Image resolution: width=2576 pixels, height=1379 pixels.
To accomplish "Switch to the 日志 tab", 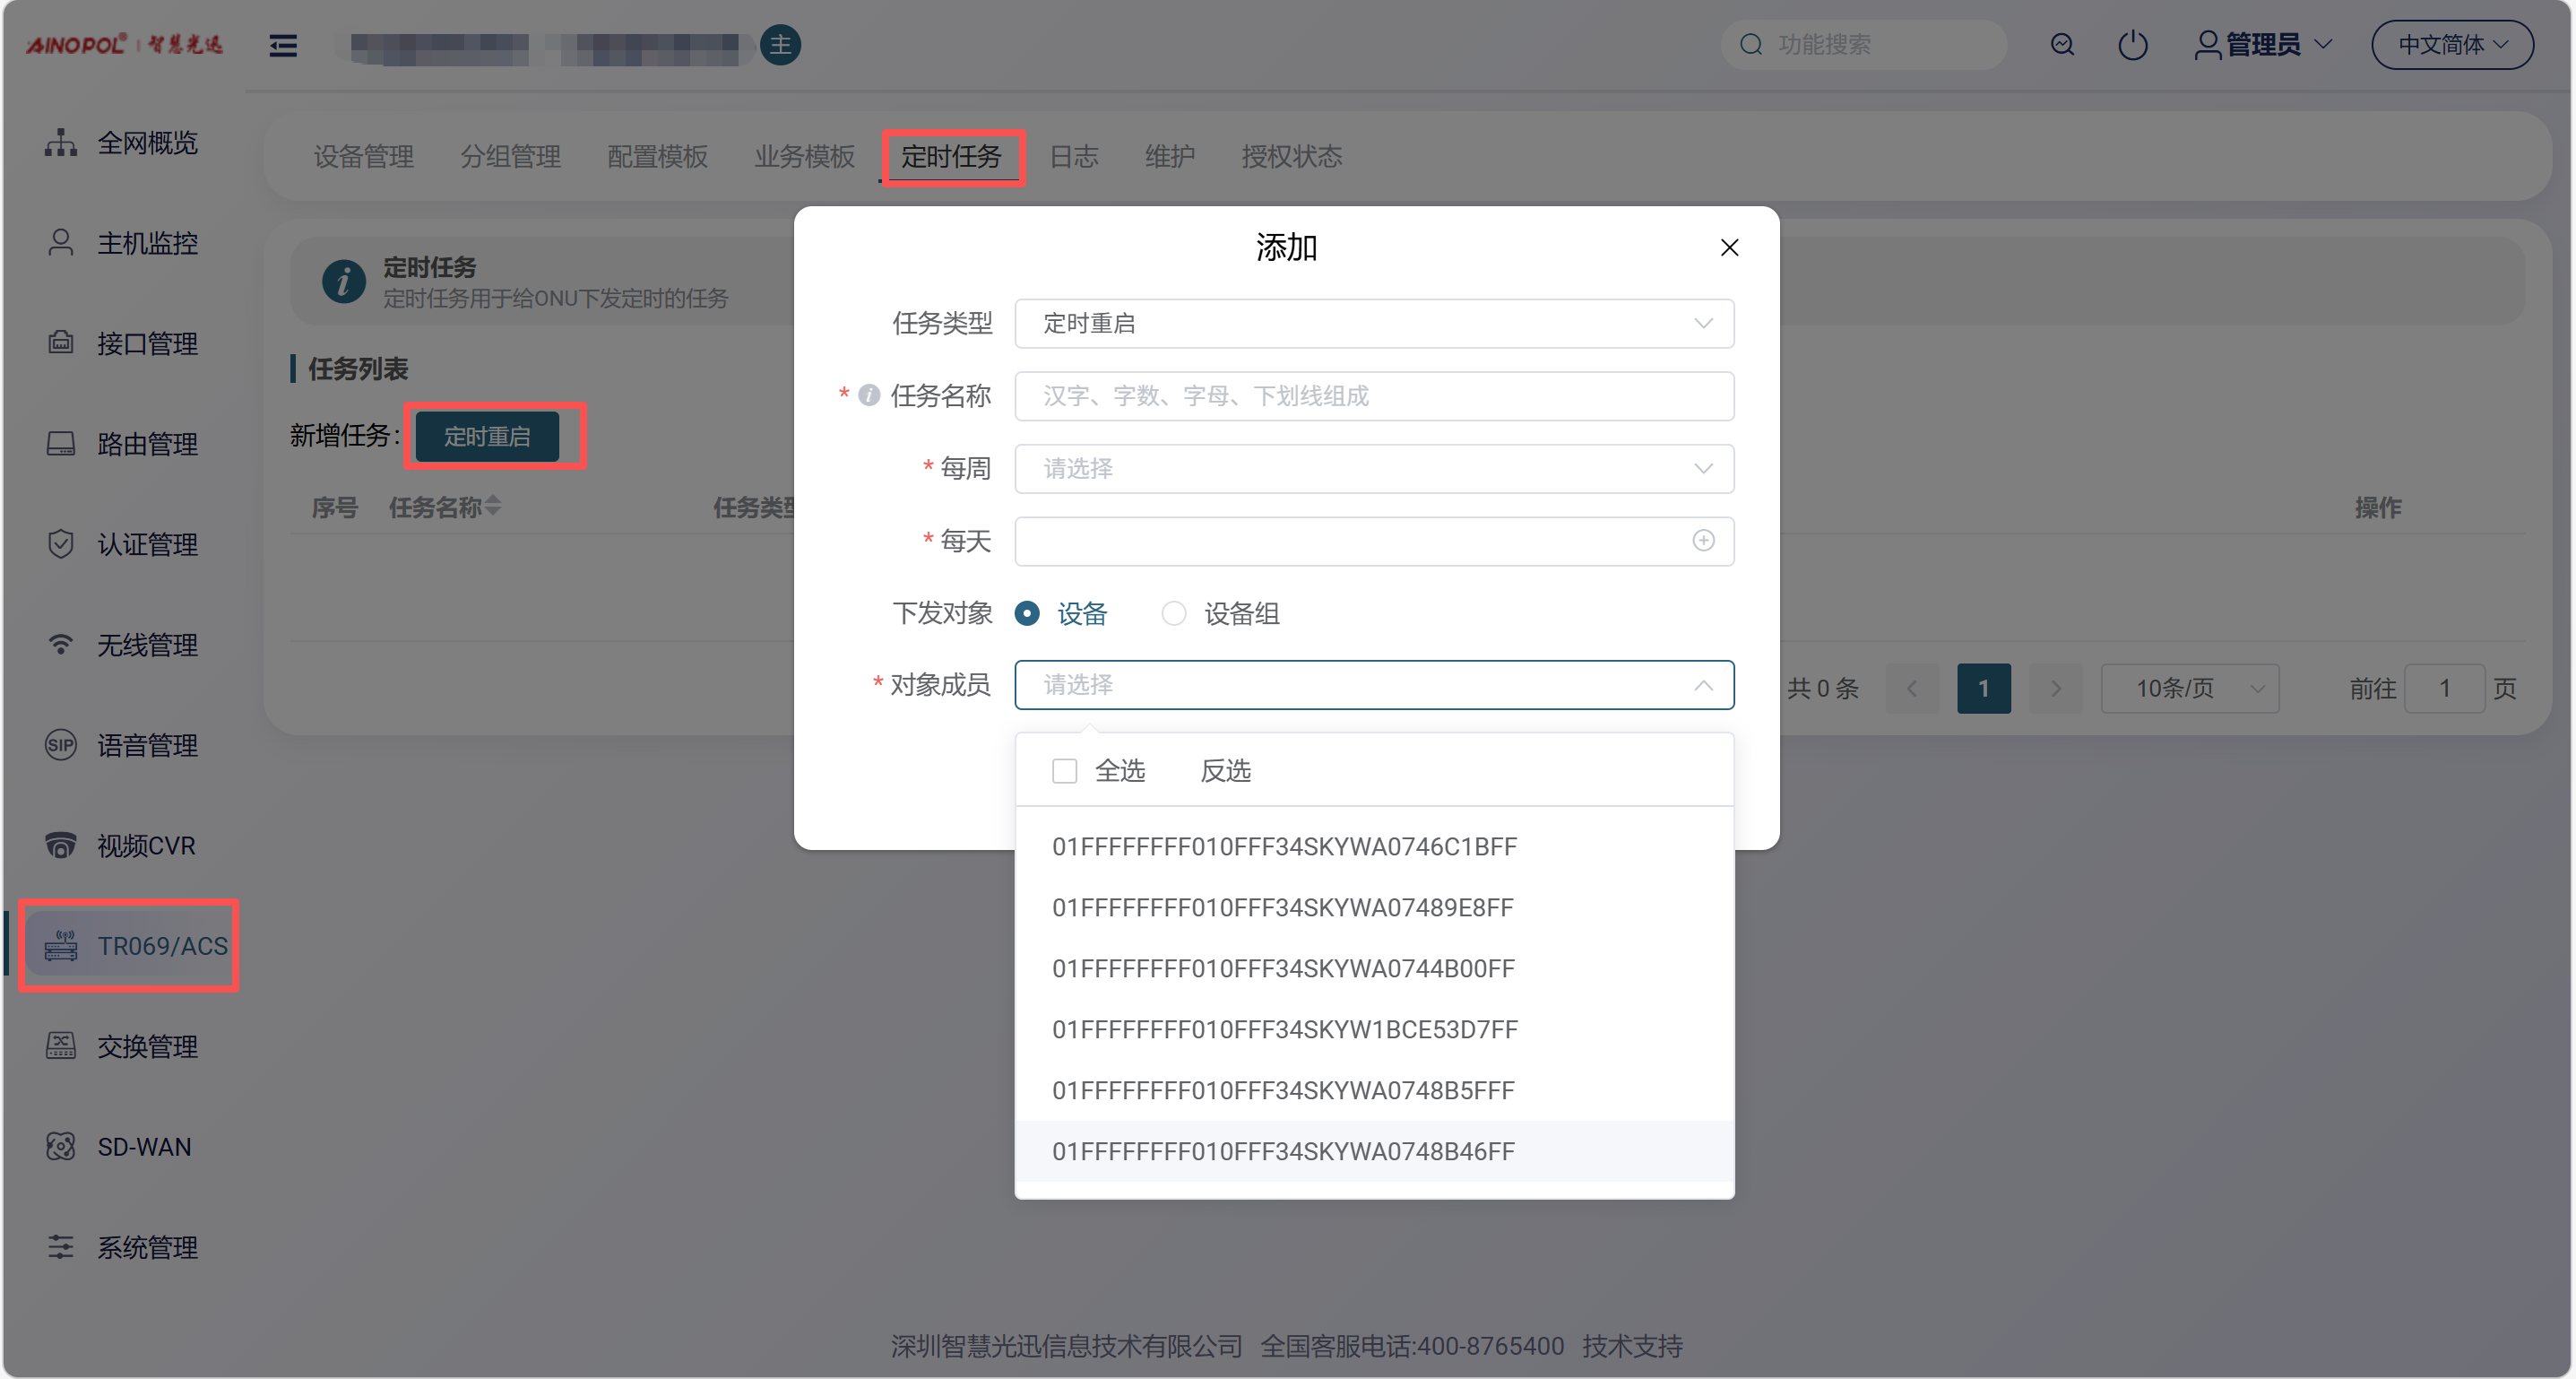I will [1073, 157].
